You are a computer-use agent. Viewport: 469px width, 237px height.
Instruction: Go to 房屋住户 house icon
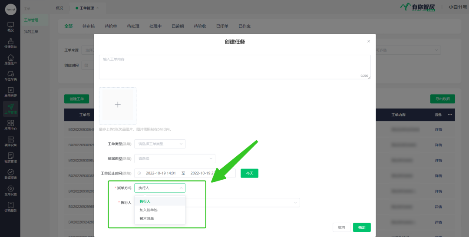tap(10, 59)
